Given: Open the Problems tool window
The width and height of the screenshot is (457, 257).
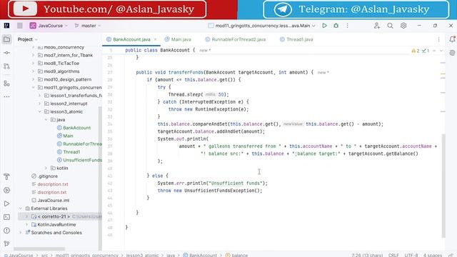Looking at the screenshot, I should [x=6, y=231].
